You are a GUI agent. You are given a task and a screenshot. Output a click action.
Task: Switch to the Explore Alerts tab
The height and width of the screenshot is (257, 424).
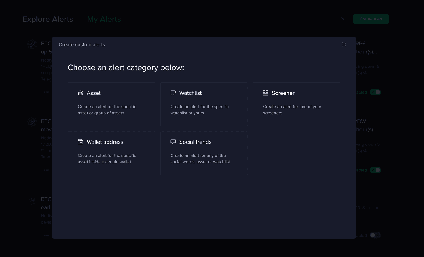pyautogui.click(x=48, y=19)
